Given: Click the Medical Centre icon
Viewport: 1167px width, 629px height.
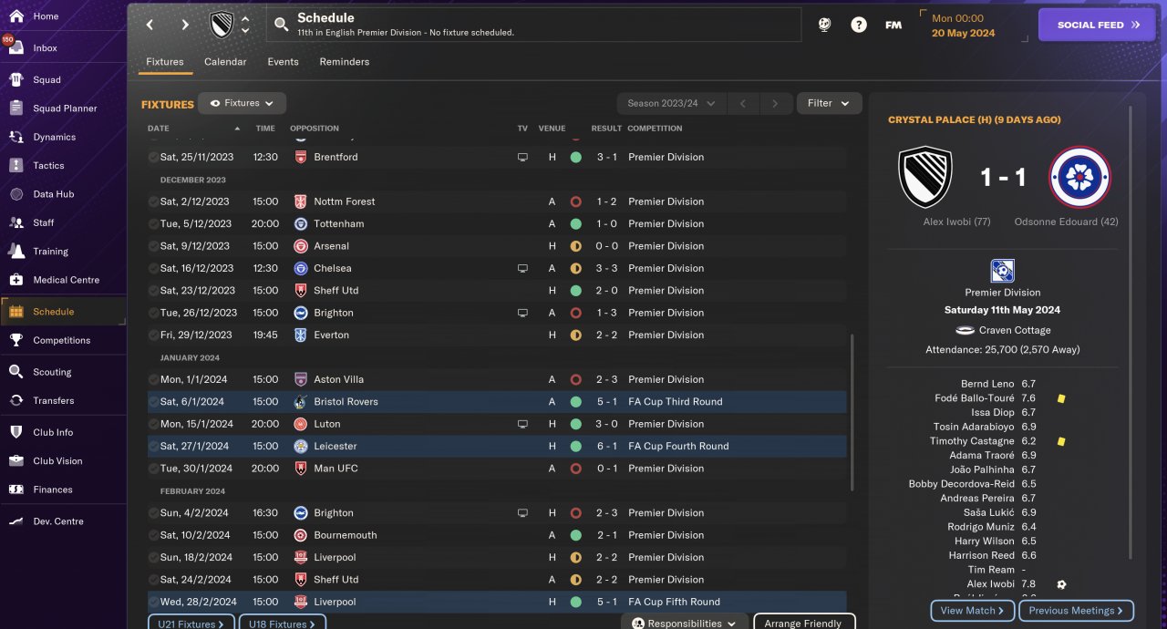Looking at the screenshot, I should pos(15,280).
